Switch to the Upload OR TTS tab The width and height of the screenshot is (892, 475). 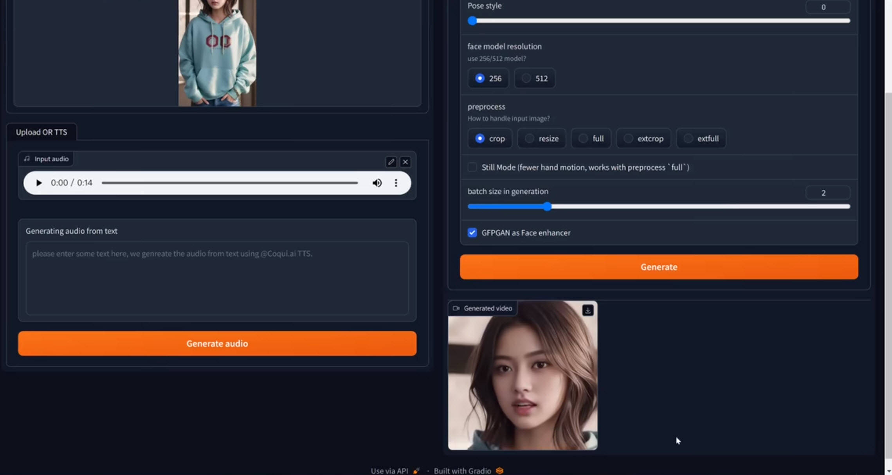pyautogui.click(x=41, y=132)
